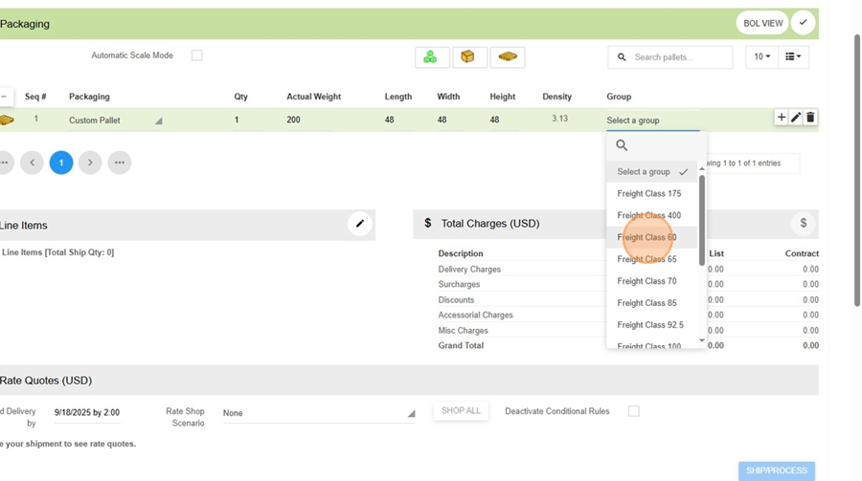Open the page size dropdown showing 10
Image resolution: width=862 pixels, height=481 pixels.
pos(761,57)
